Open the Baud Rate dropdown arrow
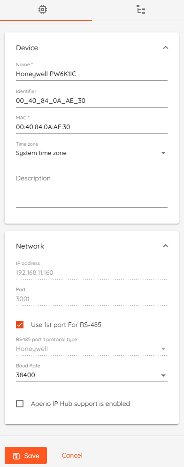 click(x=163, y=375)
